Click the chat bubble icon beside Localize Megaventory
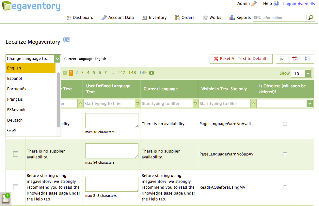The height and width of the screenshot is (206, 319). pos(67,40)
